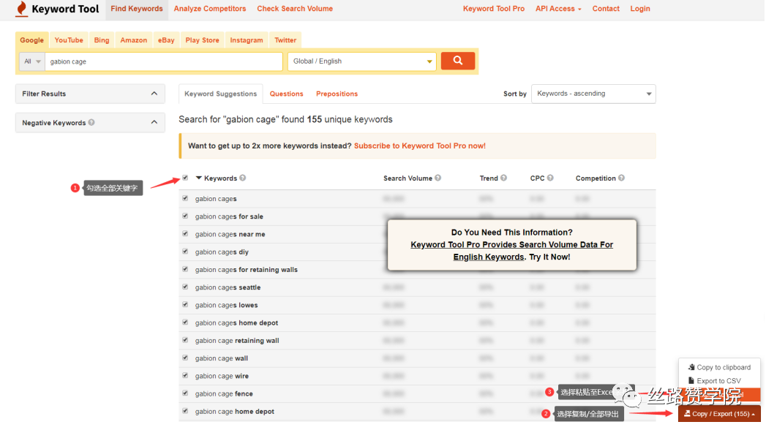Screen dimensions: 766x430
Task: Click the 'gabion cage retaining wall' keyword
Action: pyautogui.click(x=237, y=341)
